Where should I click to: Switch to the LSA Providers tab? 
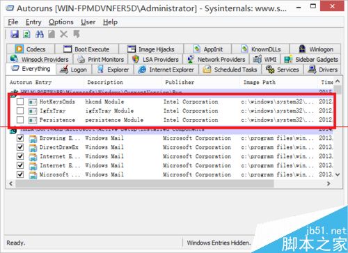pyautogui.click(x=155, y=59)
